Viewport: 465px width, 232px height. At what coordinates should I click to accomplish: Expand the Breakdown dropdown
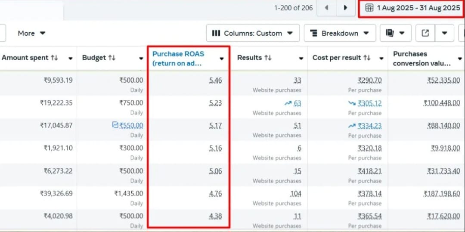[339, 33]
